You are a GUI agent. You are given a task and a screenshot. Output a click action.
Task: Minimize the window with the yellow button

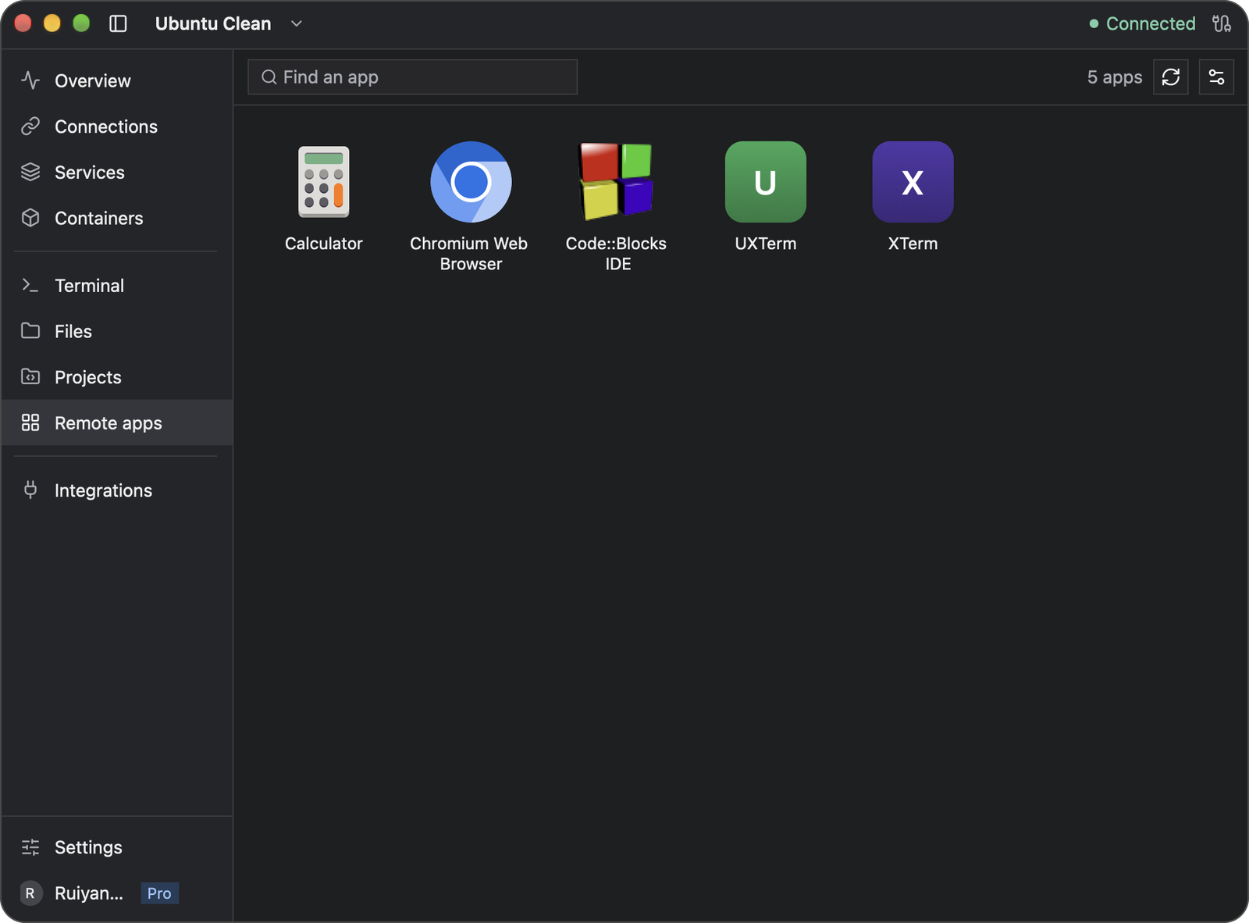(x=52, y=23)
